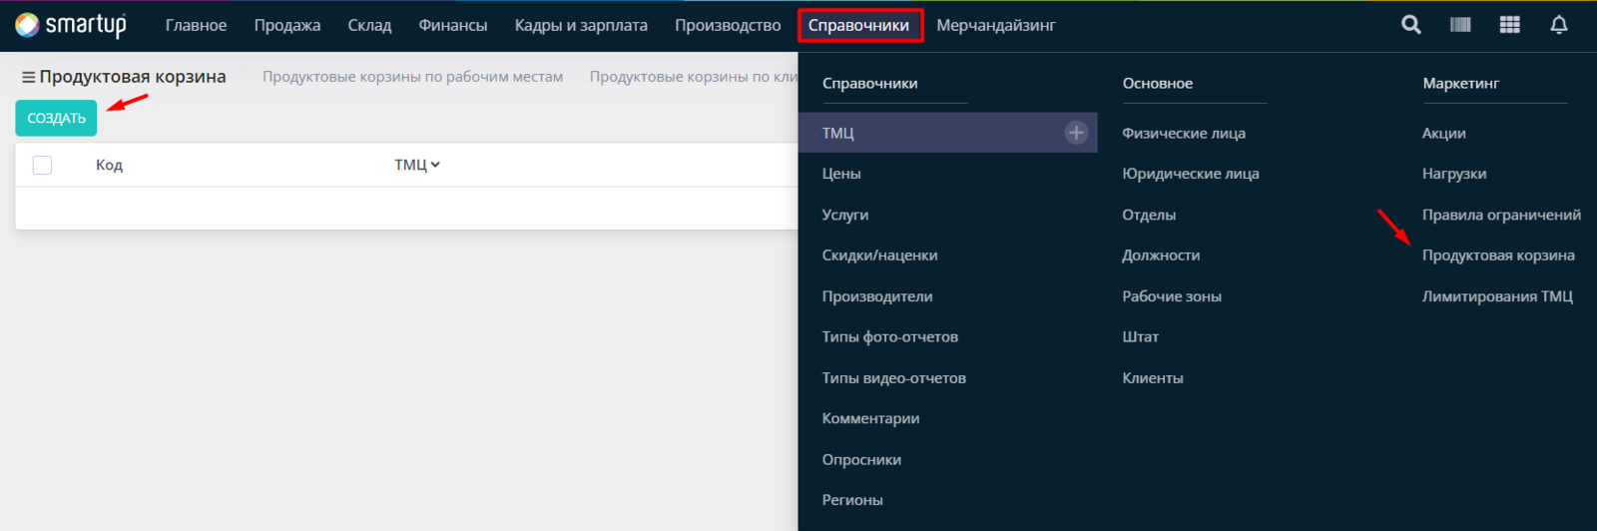Screen dimensions: 1597x531
Task: Click the Справочники menu item
Action: pos(859,25)
